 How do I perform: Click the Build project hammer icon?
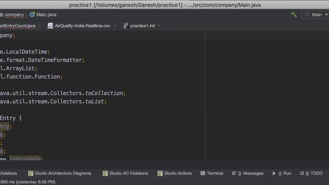tap(294, 14)
